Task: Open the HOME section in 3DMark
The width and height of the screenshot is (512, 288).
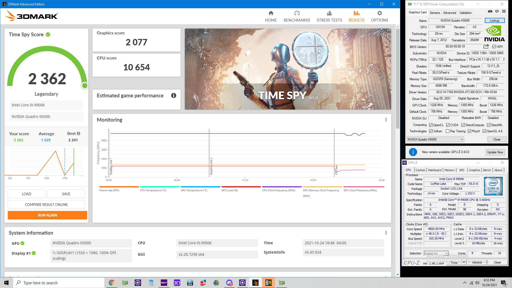Action: pyautogui.click(x=271, y=16)
